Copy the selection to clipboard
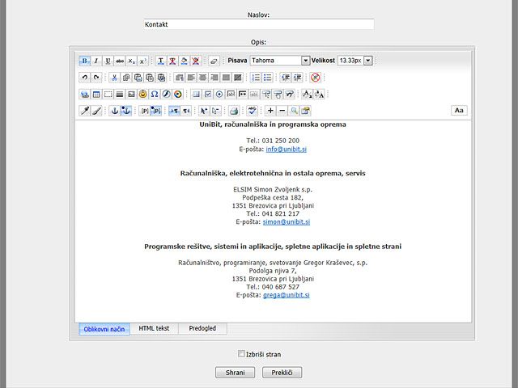The height and width of the screenshot is (388, 518). click(x=126, y=78)
